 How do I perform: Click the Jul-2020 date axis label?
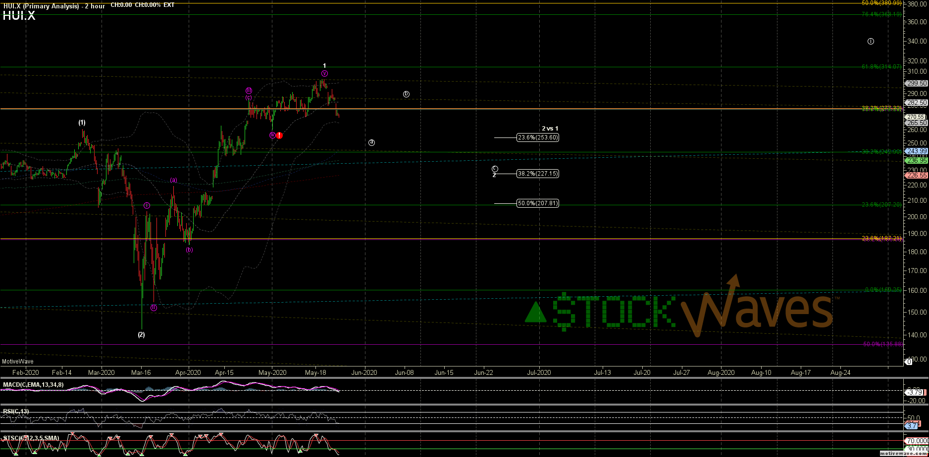pyautogui.click(x=538, y=373)
